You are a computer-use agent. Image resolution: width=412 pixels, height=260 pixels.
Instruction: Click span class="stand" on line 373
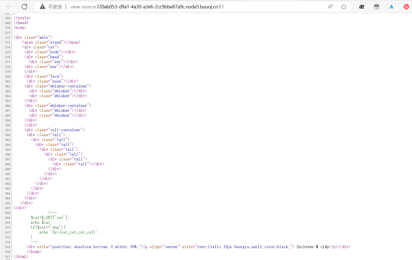(x=44, y=42)
